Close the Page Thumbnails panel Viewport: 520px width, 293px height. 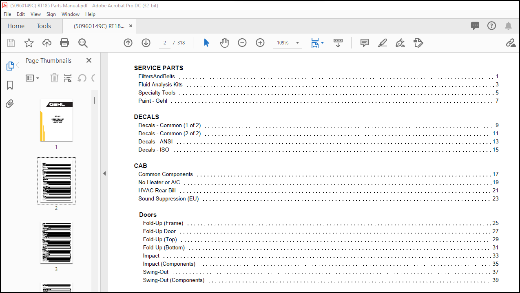tap(89, 60)
